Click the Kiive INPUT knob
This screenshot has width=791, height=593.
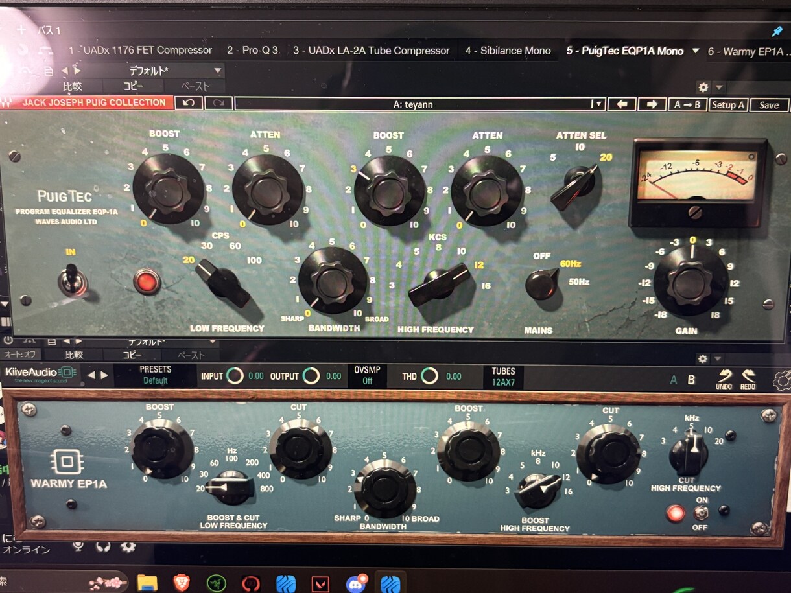235,376
